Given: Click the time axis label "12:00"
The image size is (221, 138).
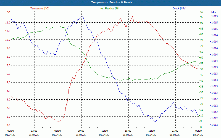Looking at the screenshot, I should (x=104, y=131).
